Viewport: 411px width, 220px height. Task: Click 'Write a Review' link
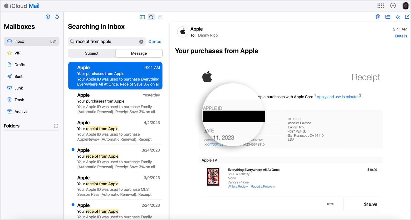point(238,187)
